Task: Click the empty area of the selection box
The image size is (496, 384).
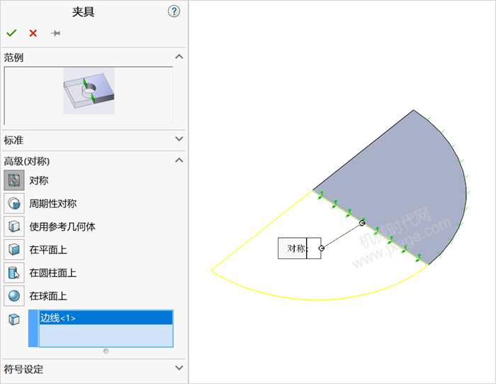Action: coord(106,335)
